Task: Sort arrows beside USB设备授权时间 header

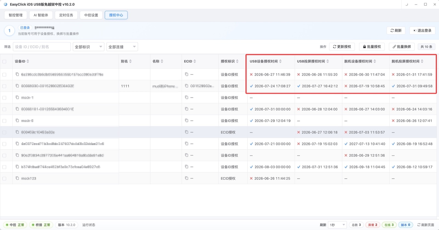Action: pos(280,61)
